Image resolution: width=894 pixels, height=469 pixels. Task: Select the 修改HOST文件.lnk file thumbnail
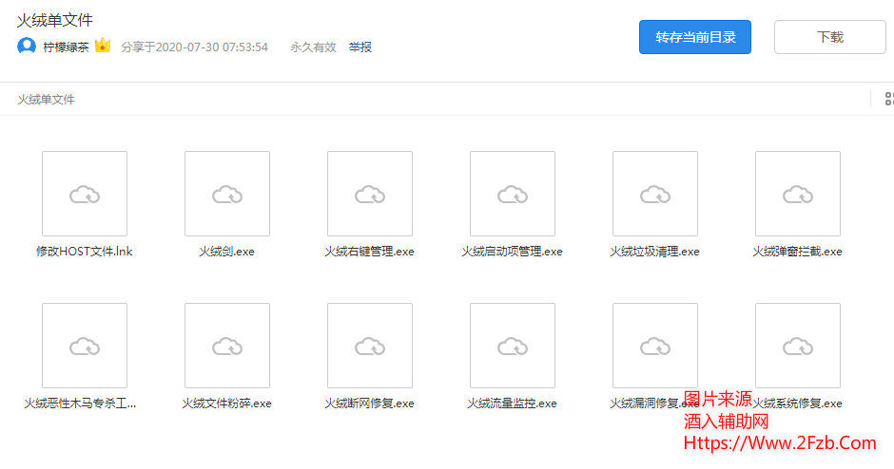pos(85,194)
